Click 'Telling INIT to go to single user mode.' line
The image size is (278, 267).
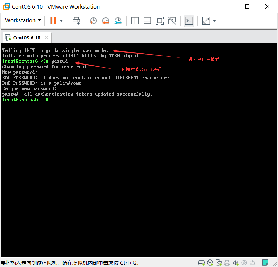[x=55, y=51]
